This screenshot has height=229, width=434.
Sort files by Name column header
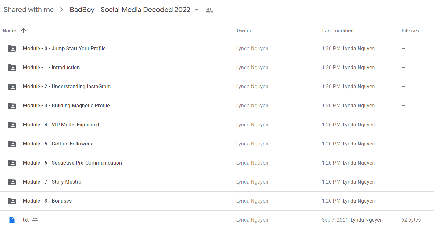point(9,31)
